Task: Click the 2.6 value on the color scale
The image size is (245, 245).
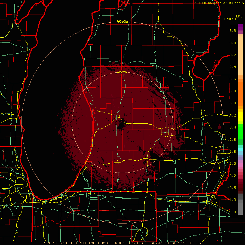Action: pos(233,140)
